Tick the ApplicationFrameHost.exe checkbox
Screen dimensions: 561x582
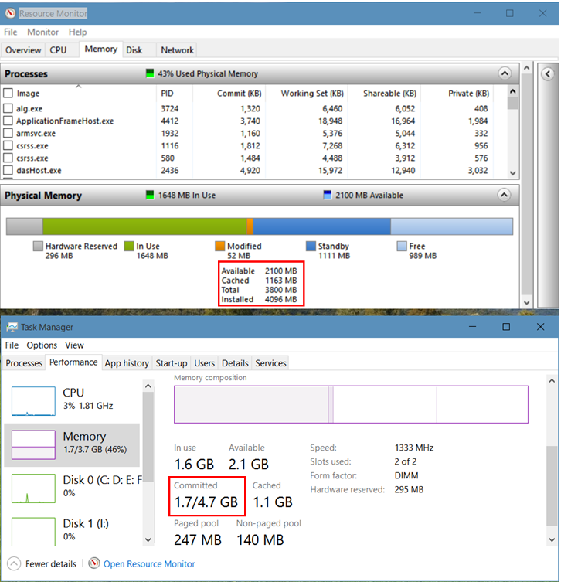pos(8,121)
